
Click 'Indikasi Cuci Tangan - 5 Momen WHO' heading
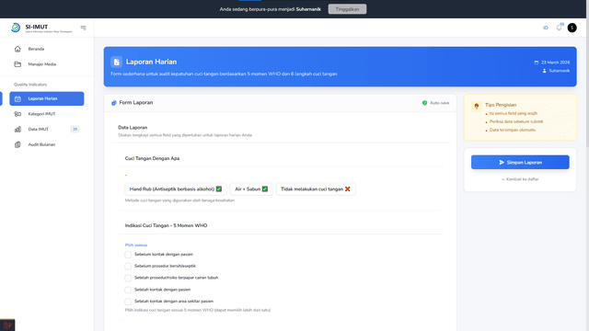pos(166,225)
